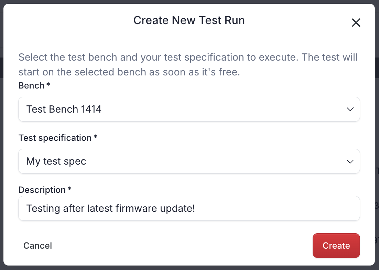379x270 pixels.
Task: Click the chevron on the Bench selector
Action: click(x=350, y=109)
